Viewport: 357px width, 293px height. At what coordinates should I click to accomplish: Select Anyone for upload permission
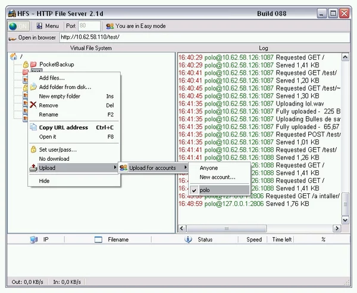pos(220,168)
